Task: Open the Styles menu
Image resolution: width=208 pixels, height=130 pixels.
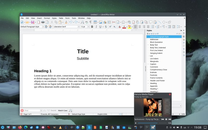Action: point(54,18)
